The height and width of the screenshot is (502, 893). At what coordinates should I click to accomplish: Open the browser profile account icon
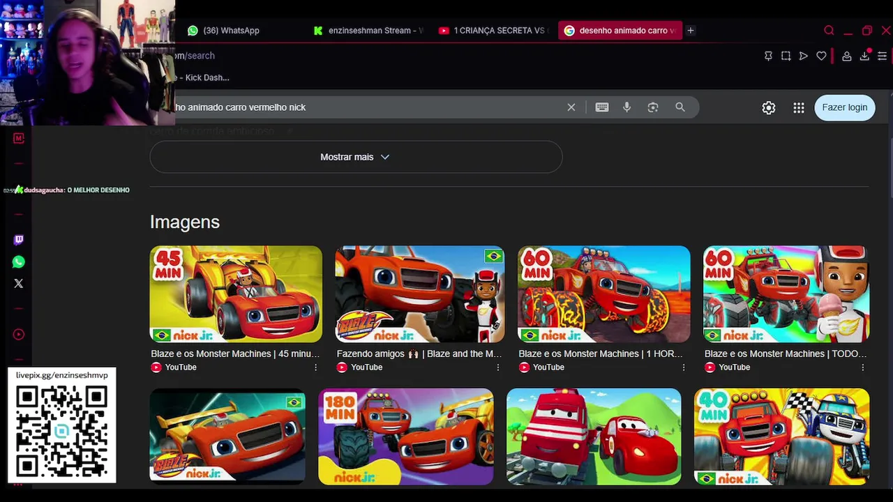[x=846, y=56]
